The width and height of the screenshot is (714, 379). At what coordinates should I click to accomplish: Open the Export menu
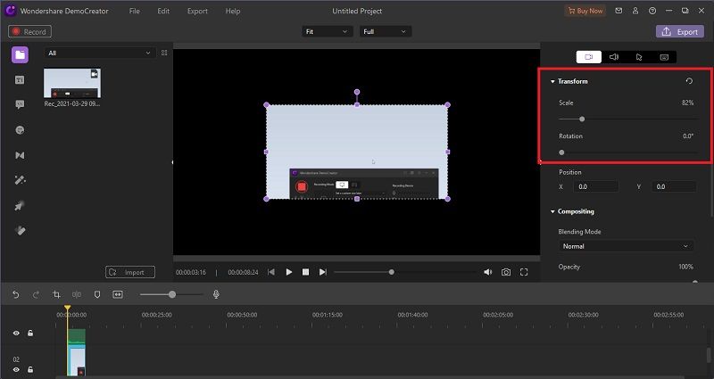(197, 11)
